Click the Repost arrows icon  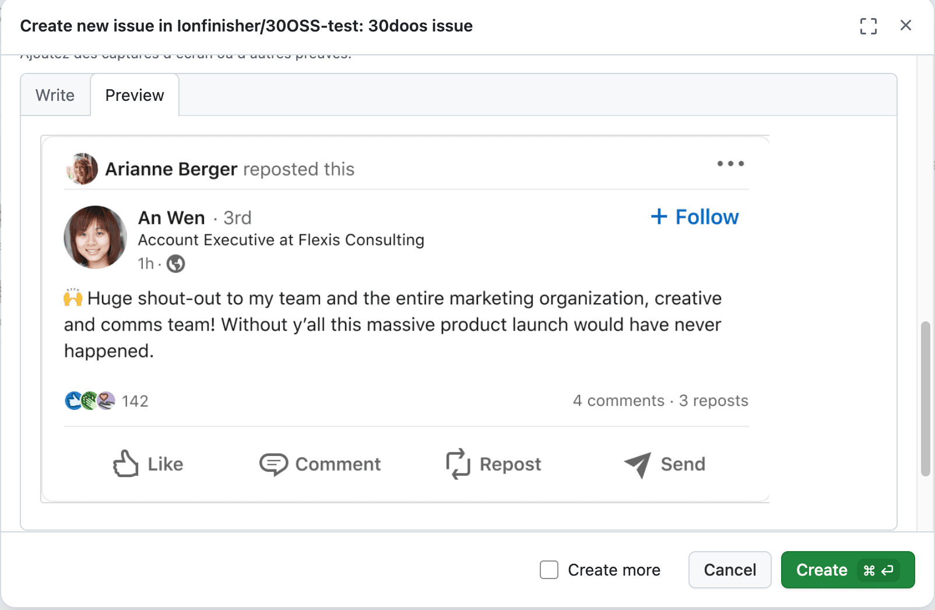458,464
